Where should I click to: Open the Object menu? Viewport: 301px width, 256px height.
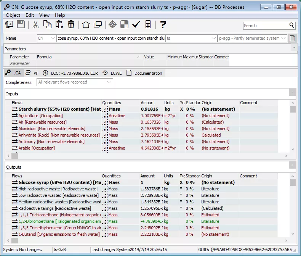point(13,15)
